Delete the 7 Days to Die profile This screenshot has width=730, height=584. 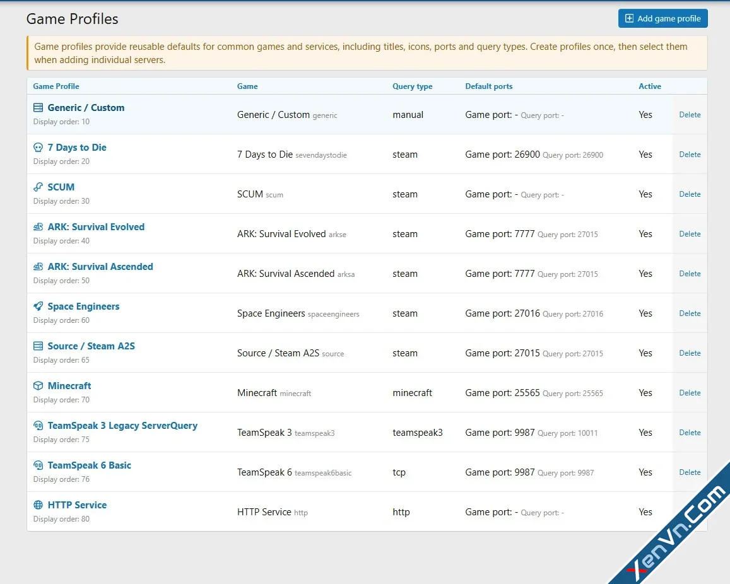click(x=690, y=155)
